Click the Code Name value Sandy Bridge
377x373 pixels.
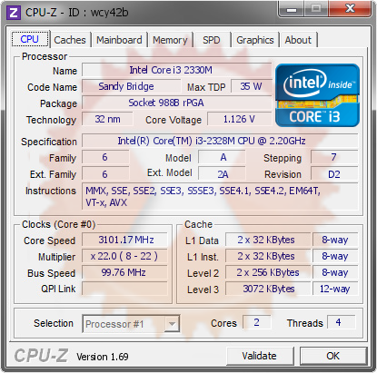pos(132,86)
